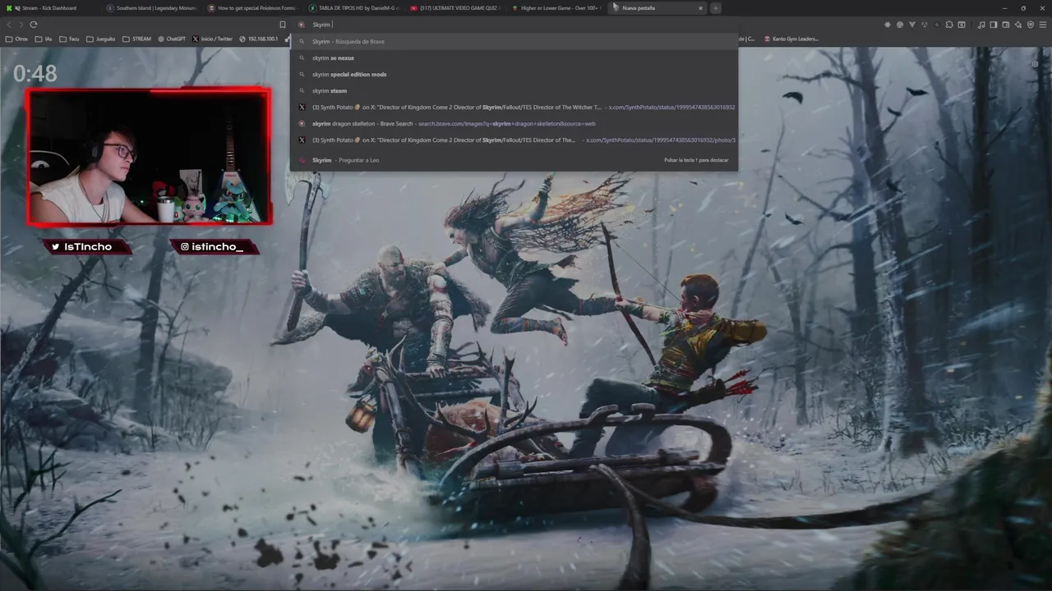Screen dimensions: 1052x591
Task: Click the media control music-note icon
Action: (981, 25)
